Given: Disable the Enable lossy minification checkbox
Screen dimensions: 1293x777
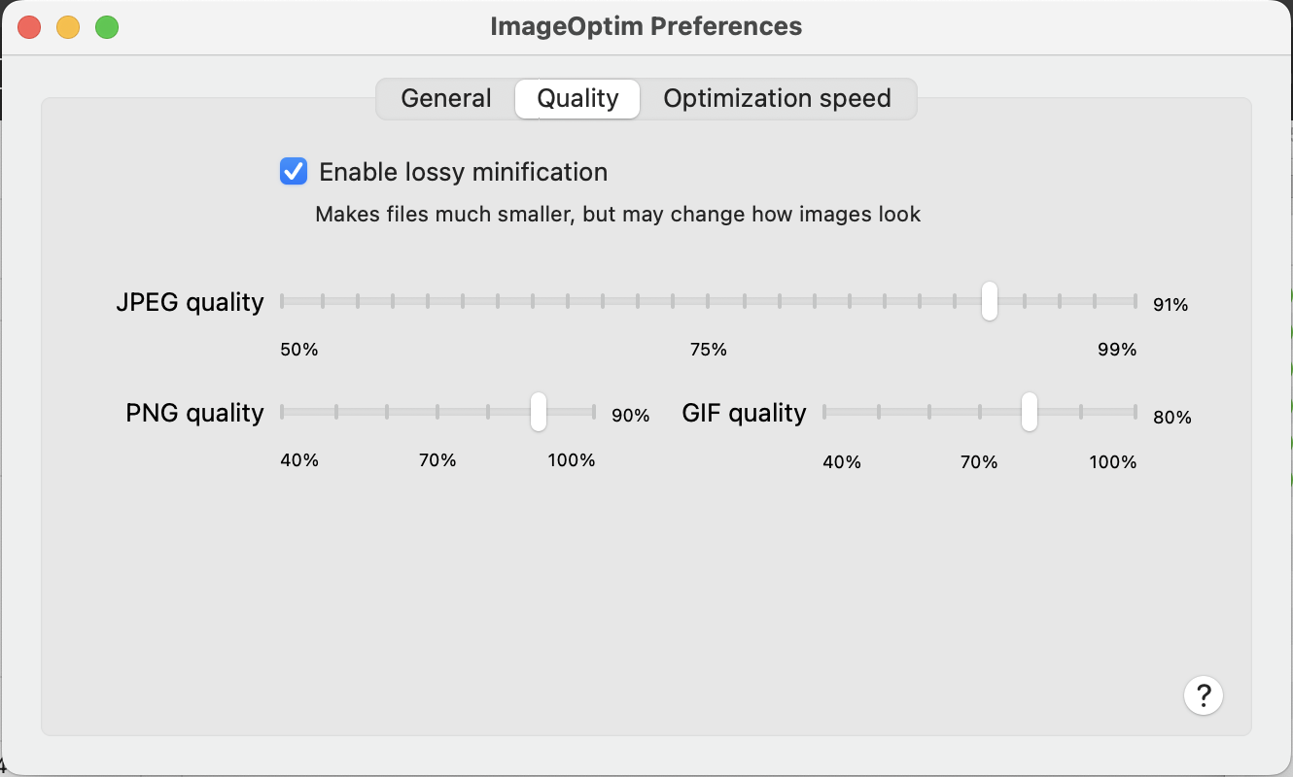Looking at the screenshot, I should pos(294,172).
